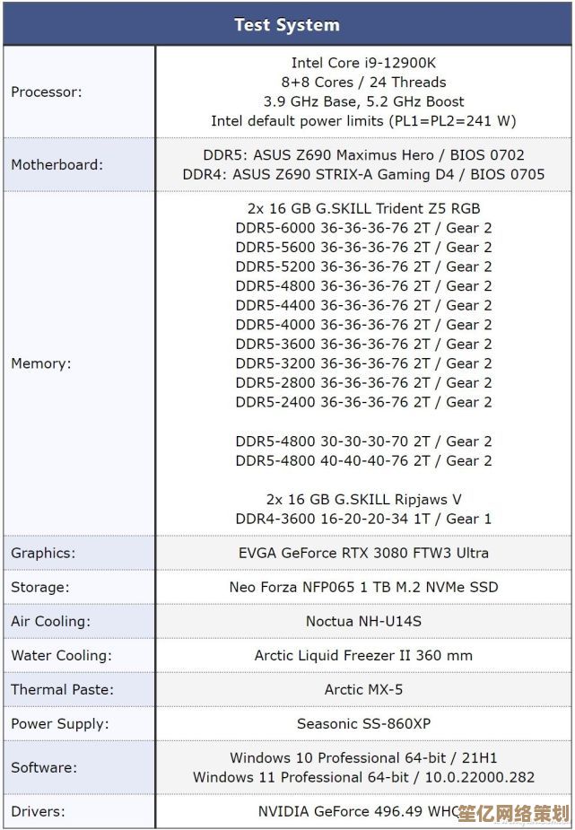Click the ASUS Z690 STRIX-A Gaming D4 line
575x830 pixels.
pos(363,175)
